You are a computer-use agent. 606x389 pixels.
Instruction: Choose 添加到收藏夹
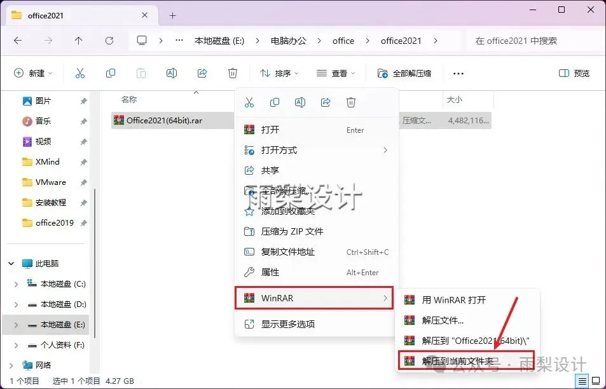point(317,211)
